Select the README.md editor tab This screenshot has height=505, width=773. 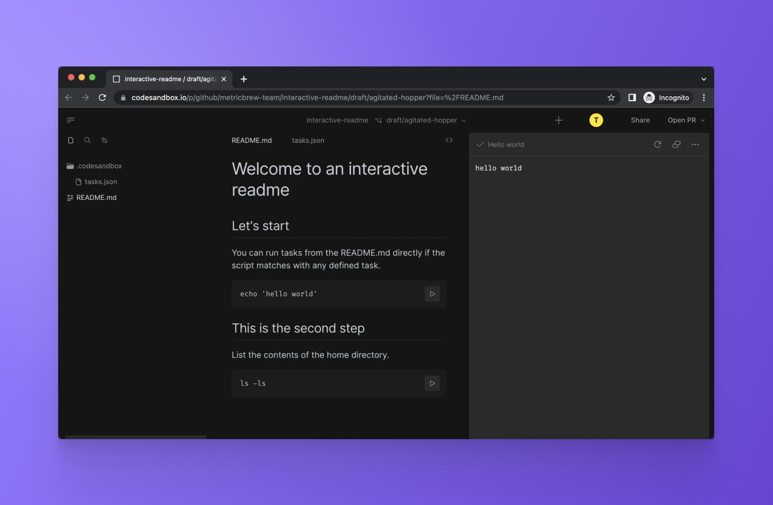click(252, 141)
